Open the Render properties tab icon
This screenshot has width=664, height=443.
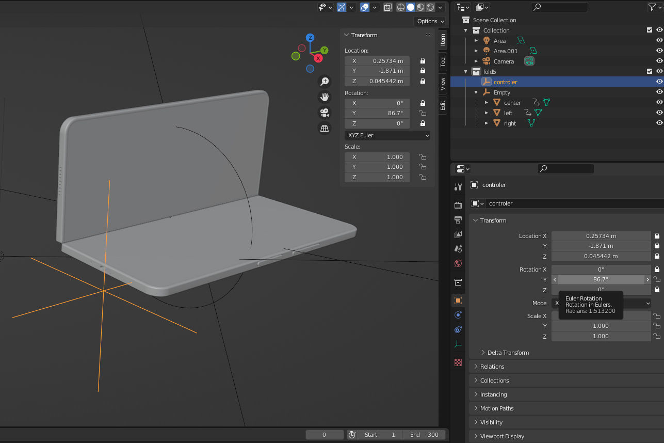[x=458, y=205]
